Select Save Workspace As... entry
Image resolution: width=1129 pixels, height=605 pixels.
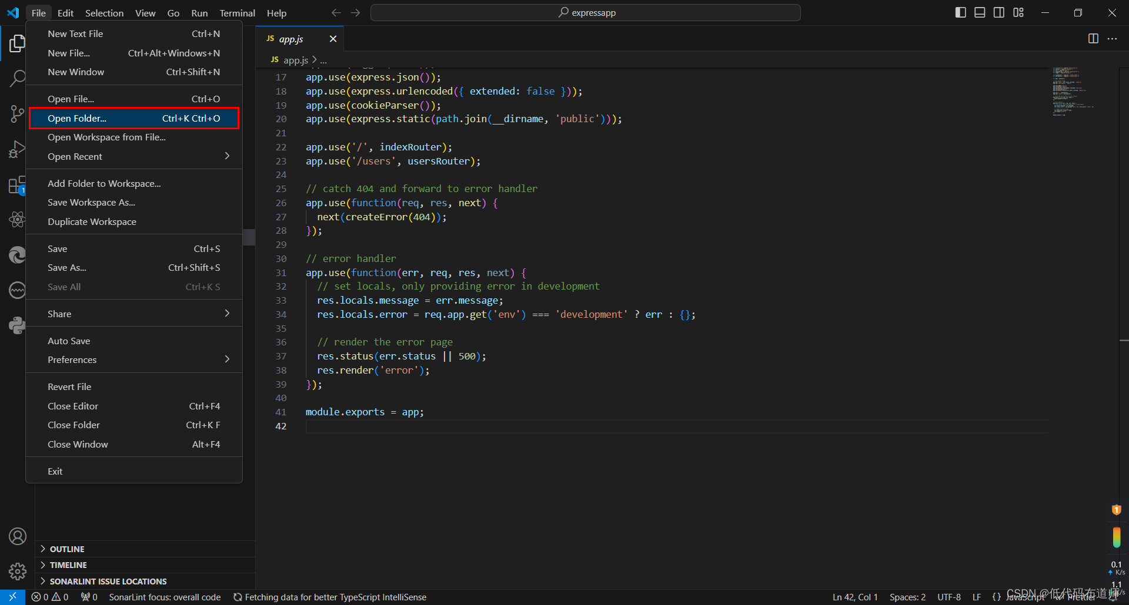point(134,202)
